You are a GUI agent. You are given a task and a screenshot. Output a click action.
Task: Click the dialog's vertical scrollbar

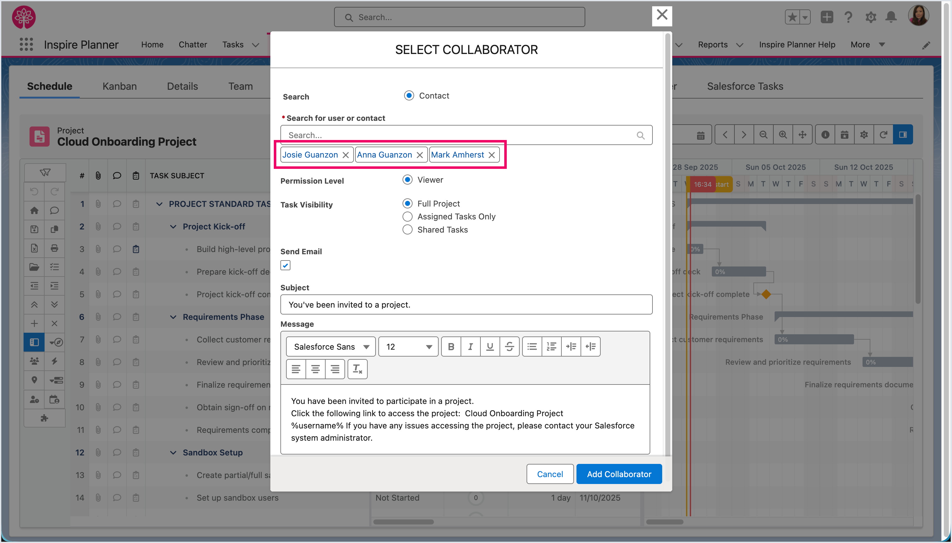pos(667,242)
